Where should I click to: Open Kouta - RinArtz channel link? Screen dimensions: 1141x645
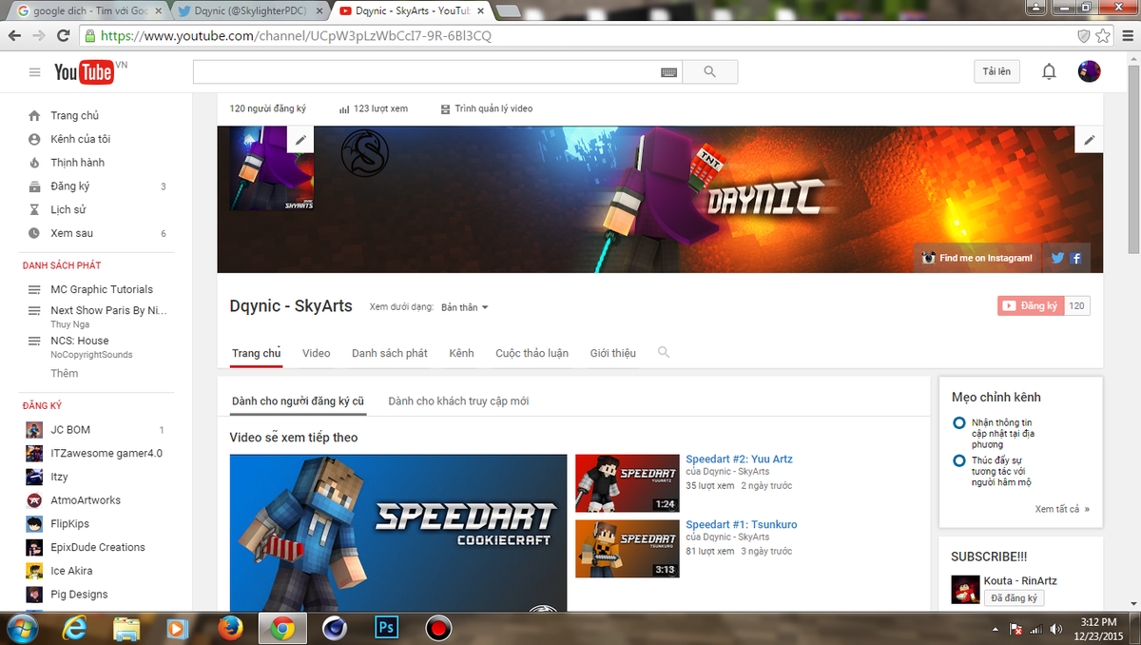click(1020, 581)
